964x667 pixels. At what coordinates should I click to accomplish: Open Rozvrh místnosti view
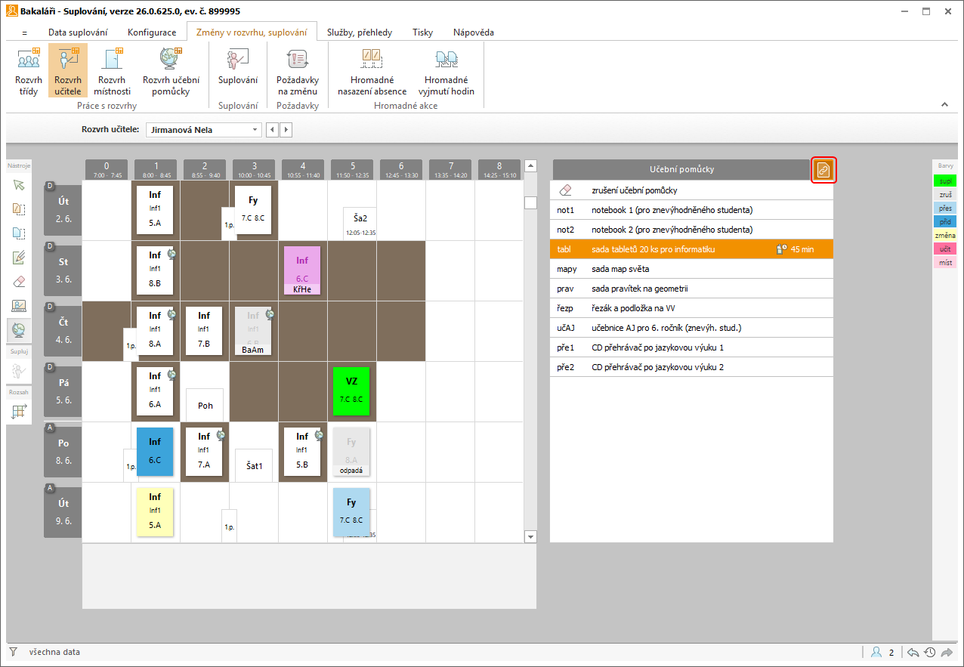click(x=112, y=70)
